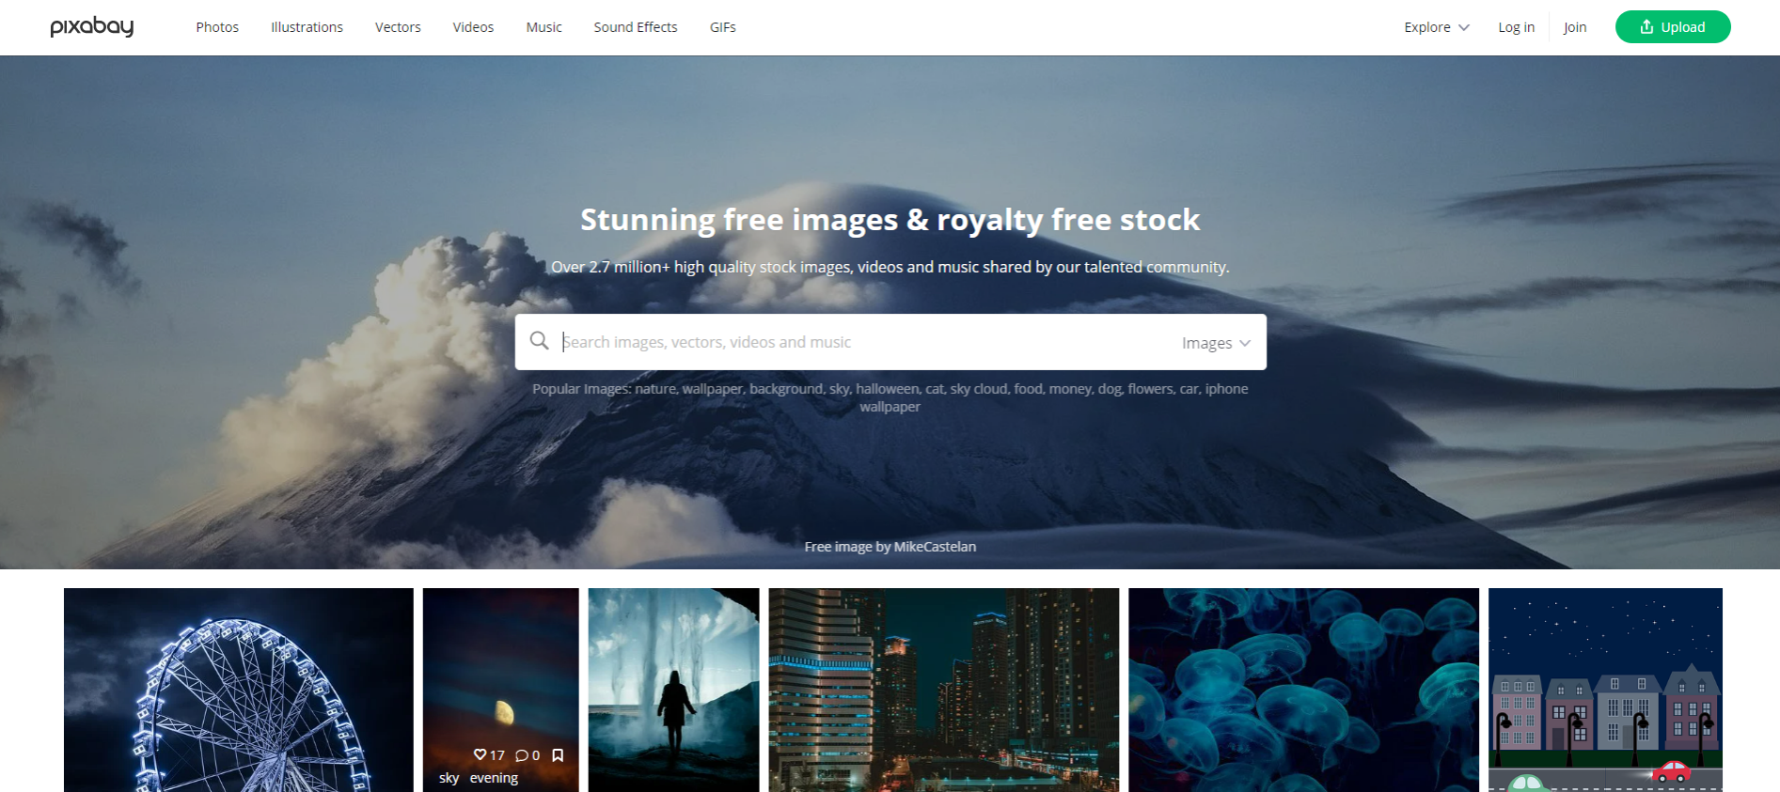
Task: Focus the search images input field
Action: pos(865,342)
